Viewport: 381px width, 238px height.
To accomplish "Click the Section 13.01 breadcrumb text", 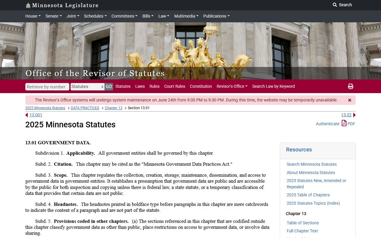I will [x=139, y=108].
